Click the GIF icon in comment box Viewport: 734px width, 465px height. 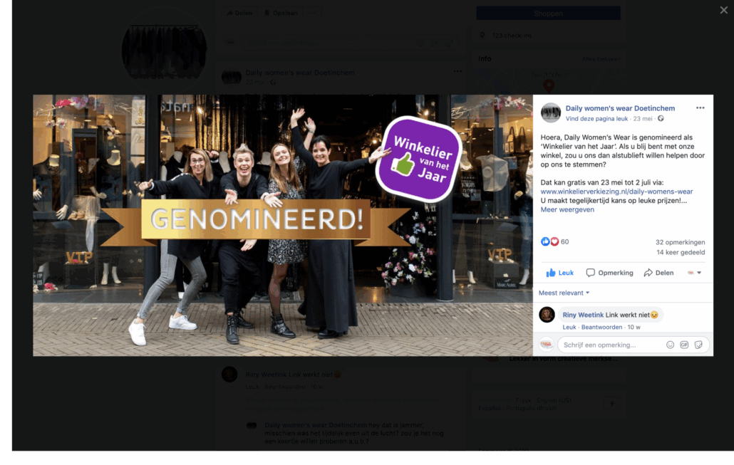(x=684, y=345)
